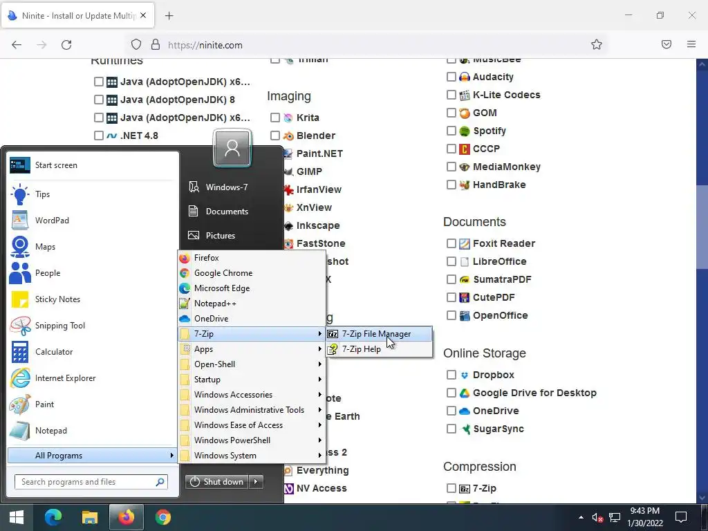This screenshot has height=531, width=708.
Task: Open 7-Zip Help entry
Action: click(x=378, y=349)
